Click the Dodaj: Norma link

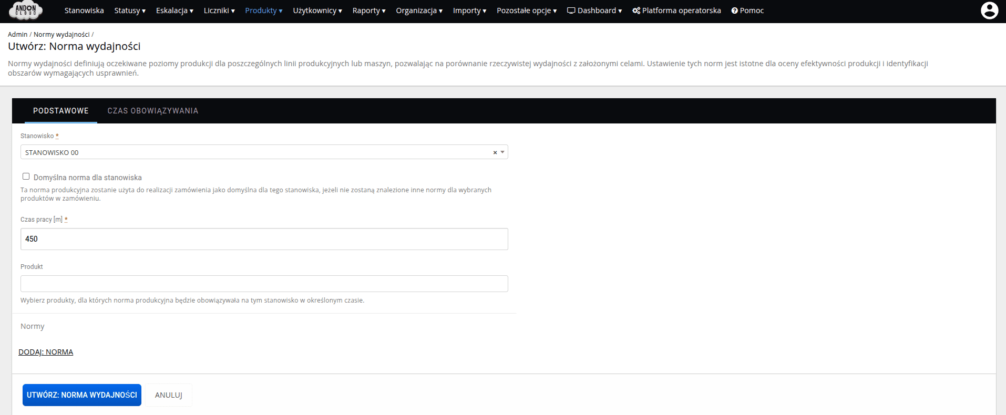click(46, 352)
